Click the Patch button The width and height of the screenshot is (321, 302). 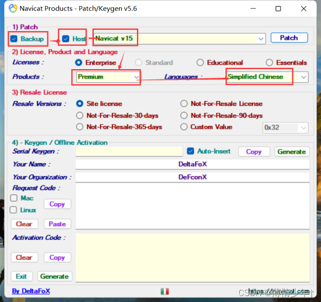pos(289,38)
